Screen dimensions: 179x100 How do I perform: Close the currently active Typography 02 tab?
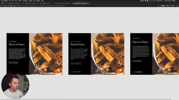88,3
